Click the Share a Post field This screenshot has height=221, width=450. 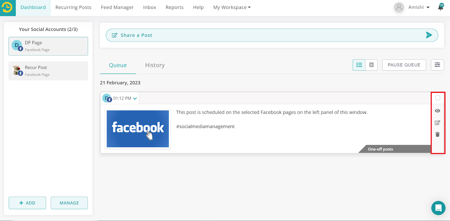pos(272,35)
